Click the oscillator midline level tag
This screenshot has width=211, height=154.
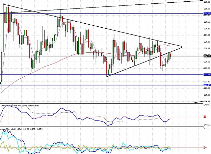point(205,117)
